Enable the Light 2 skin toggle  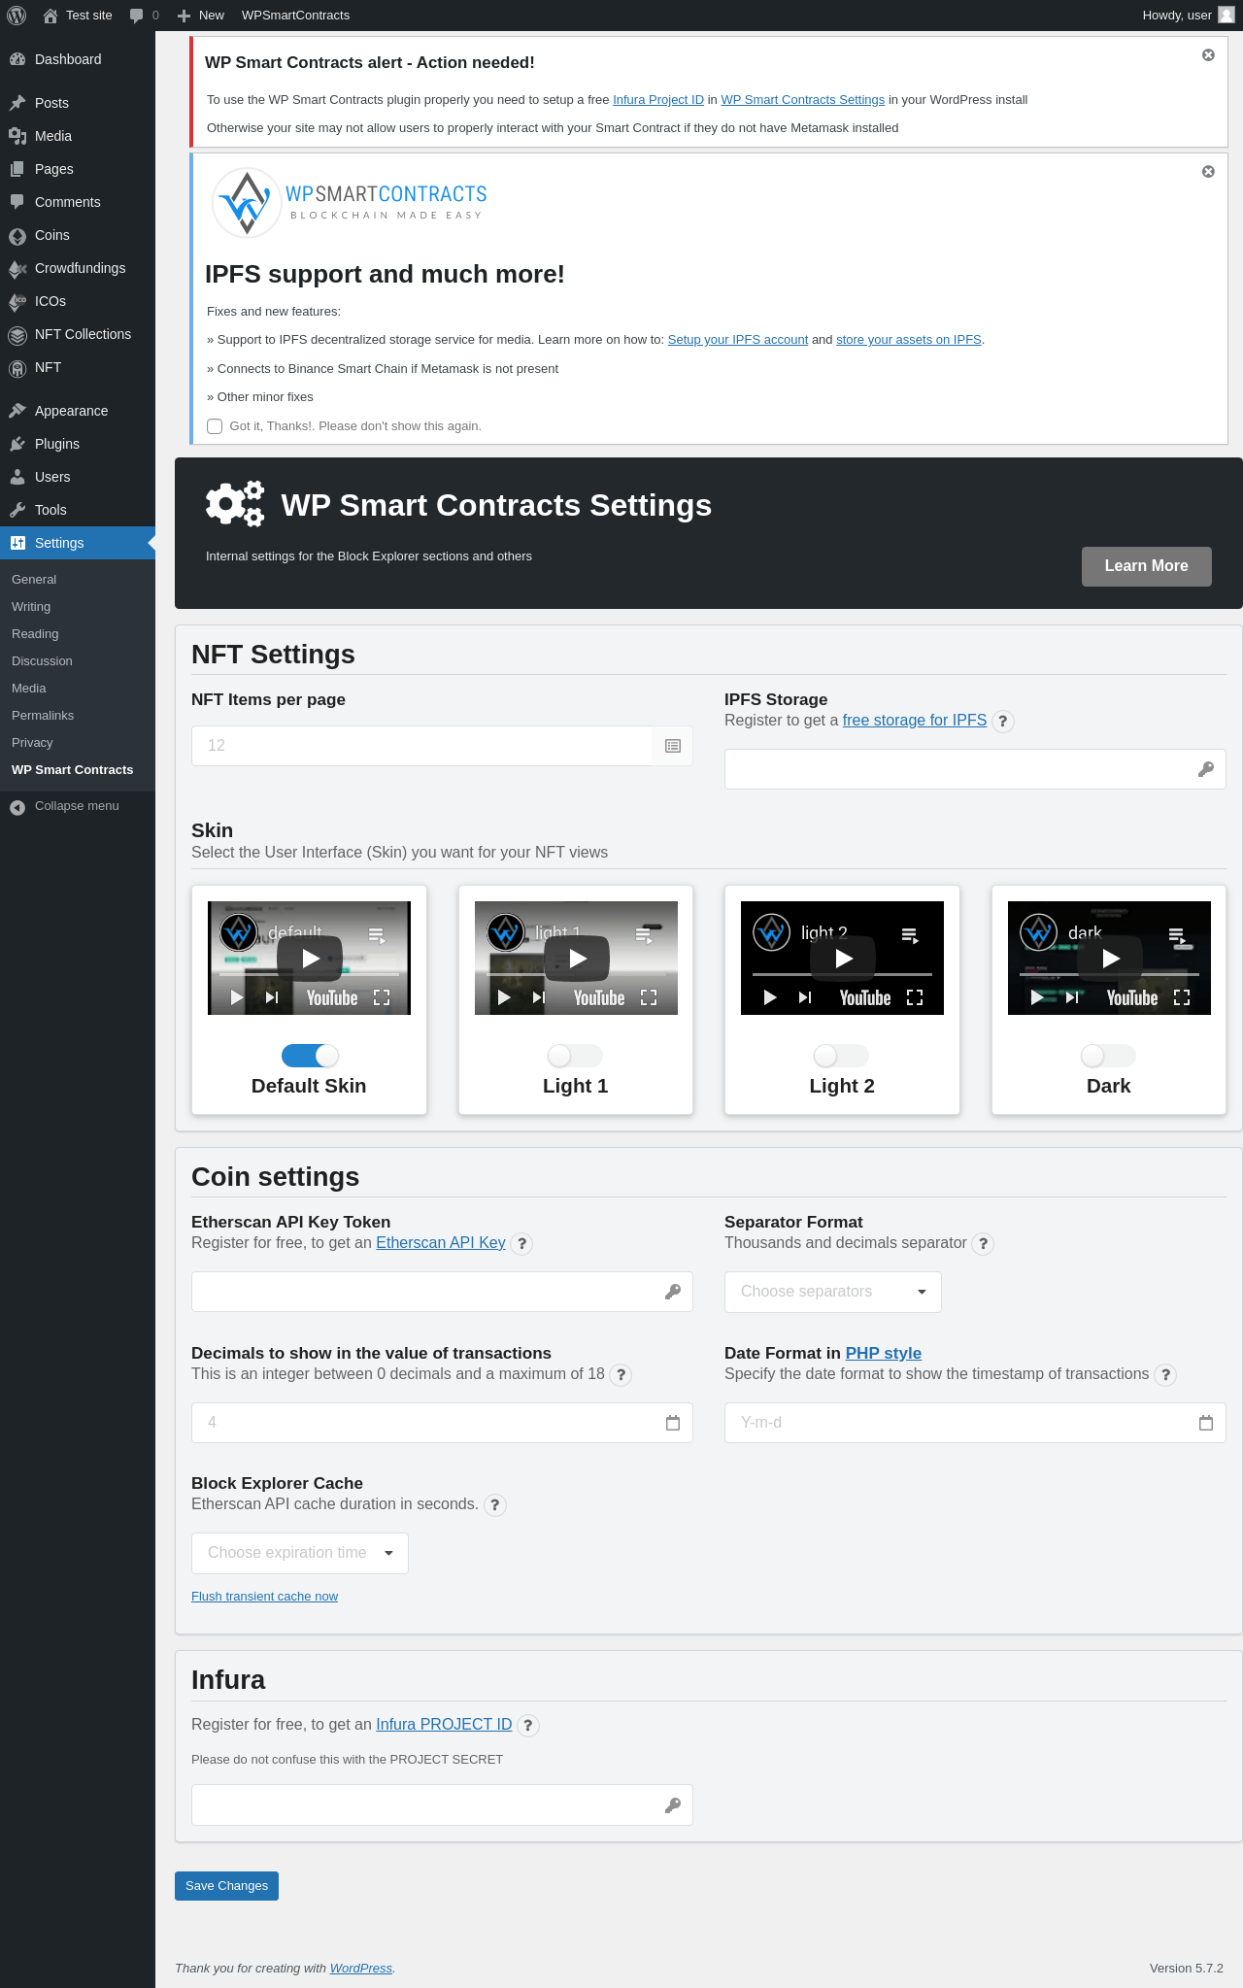(x=841, y=1056)
